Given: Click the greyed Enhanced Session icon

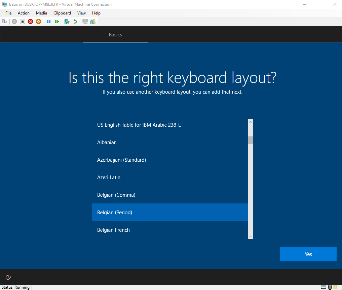Looking at the screenshot, I should (x=85, y=22).
